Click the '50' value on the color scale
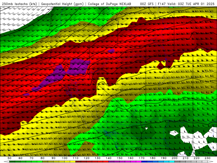217x163 pixels. pos(9,158)
